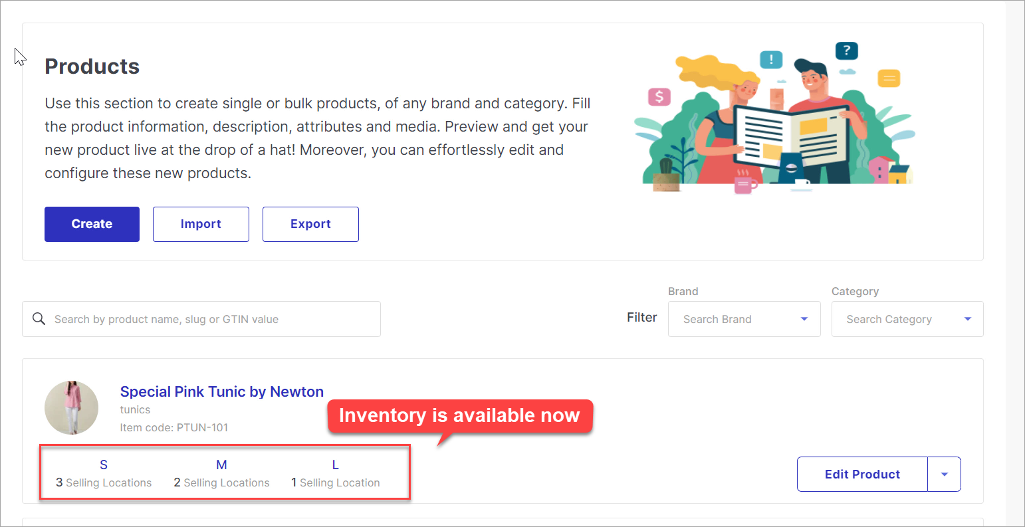1025x527 pixels.
Task: Expand the Search Category dropdown arrow
Action: (968, 319)
